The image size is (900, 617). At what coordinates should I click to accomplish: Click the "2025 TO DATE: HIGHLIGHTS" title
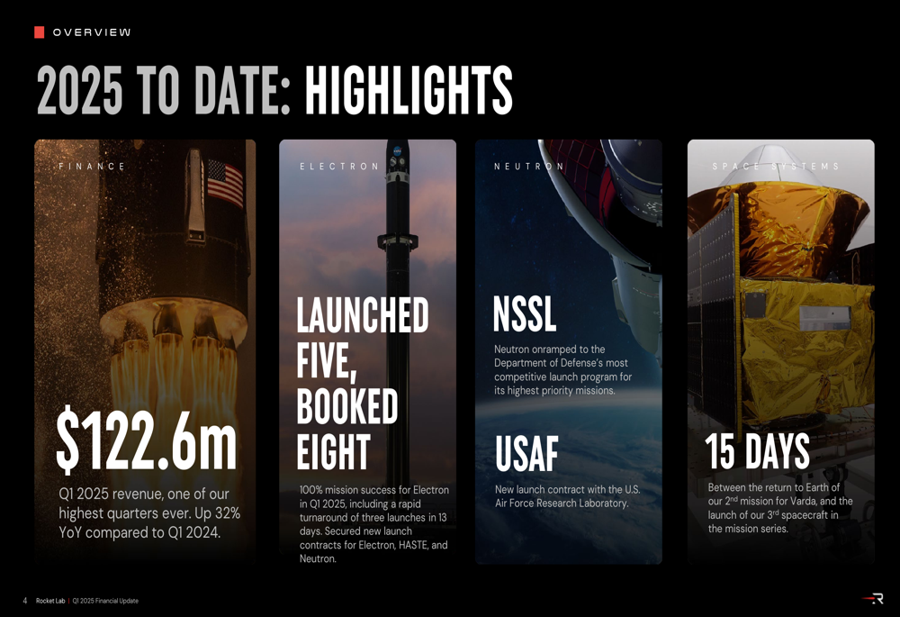274,90
